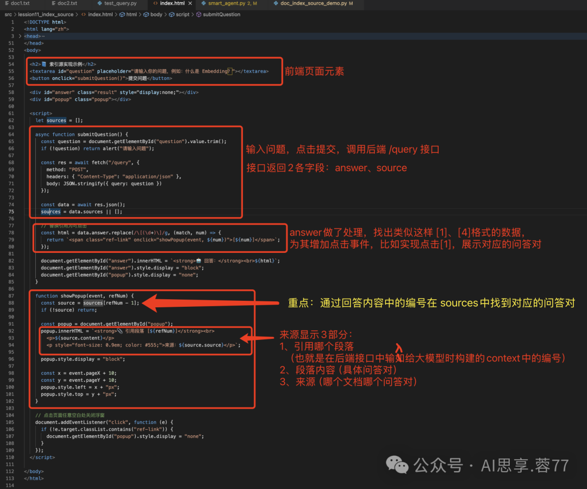The image size is (587, 489).
Task: Expand the folded head section chevron
Action: [20, 36]
